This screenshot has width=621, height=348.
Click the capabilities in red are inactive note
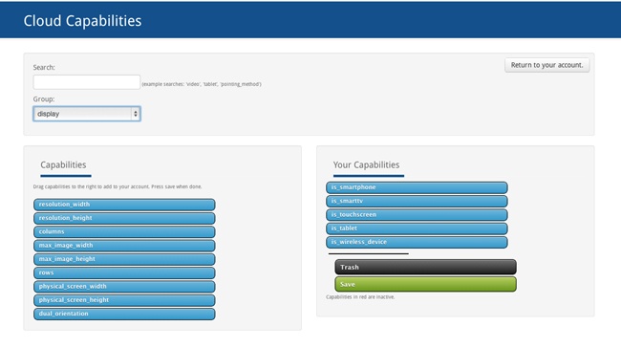point(360,297)
